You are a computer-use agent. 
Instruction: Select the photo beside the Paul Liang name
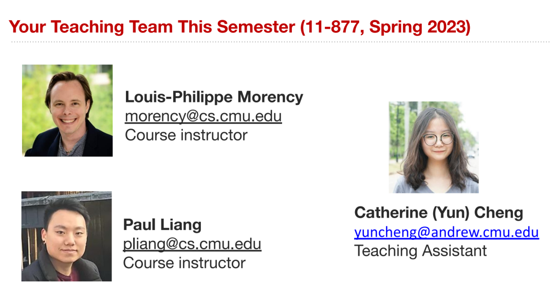[66, 236]
